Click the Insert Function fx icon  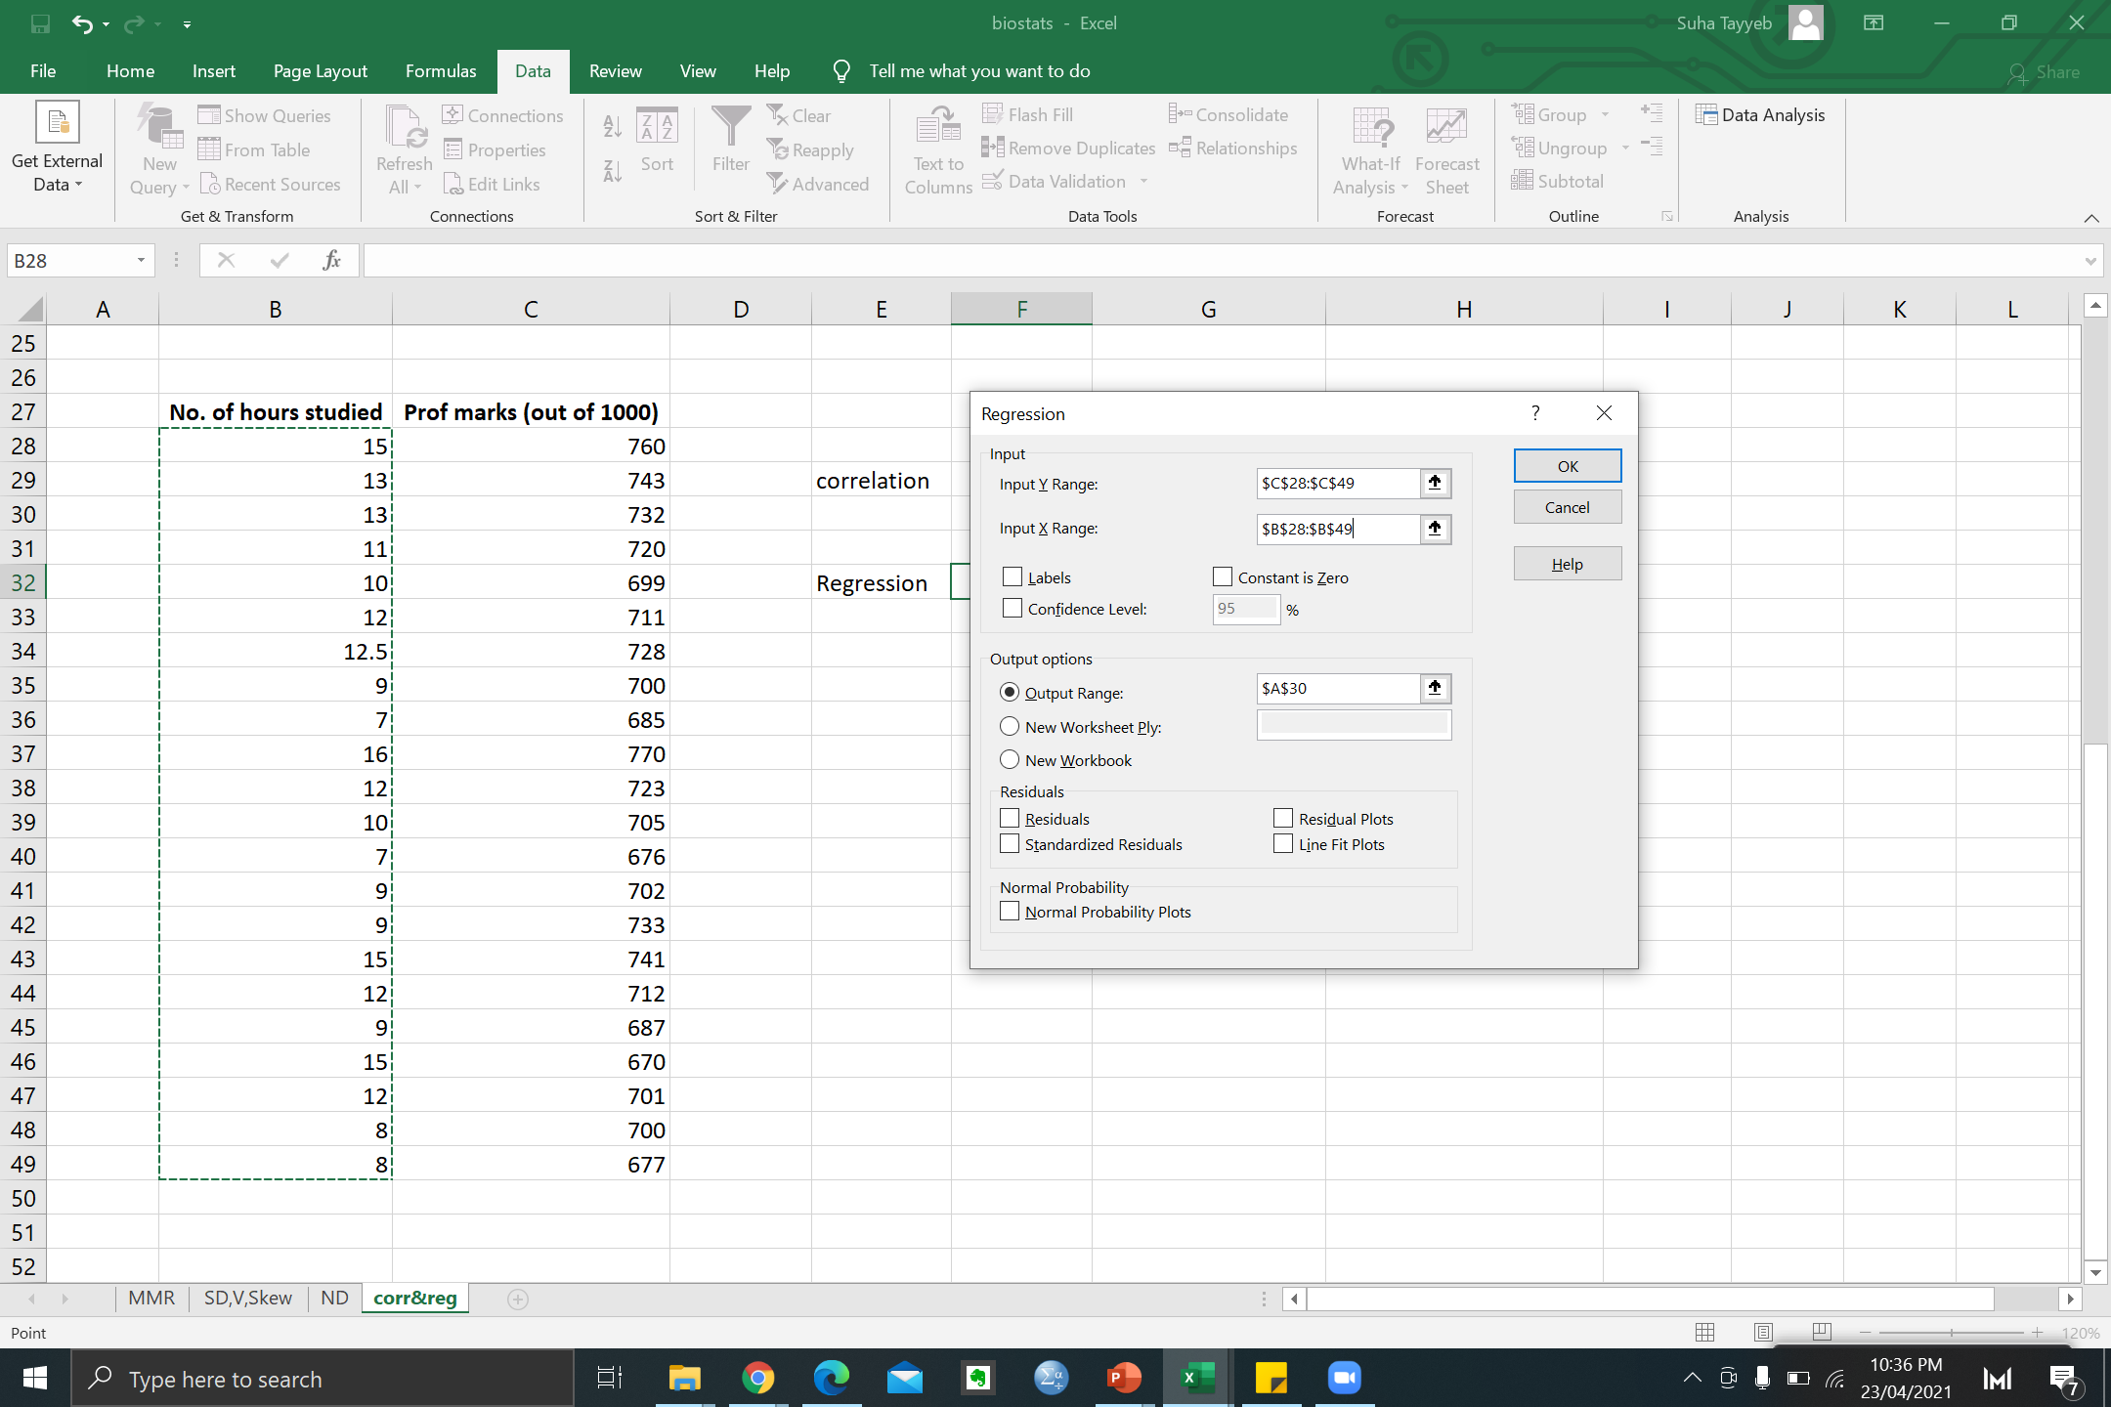pyautogui.click(x=331, y=260)
